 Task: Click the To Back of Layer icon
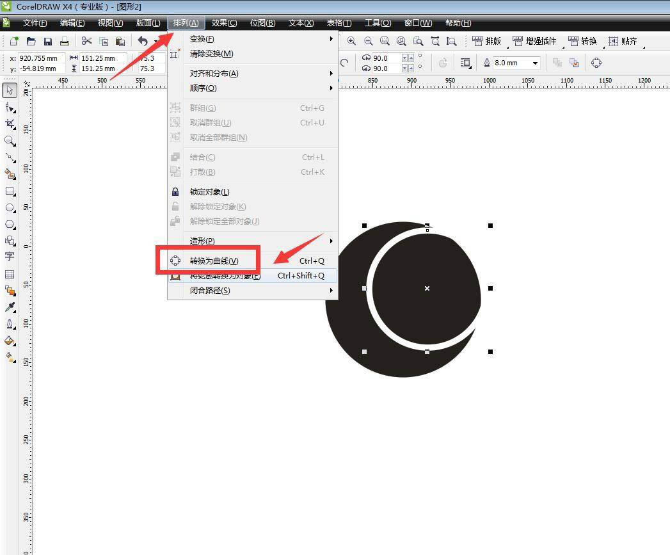click(574, 63)
